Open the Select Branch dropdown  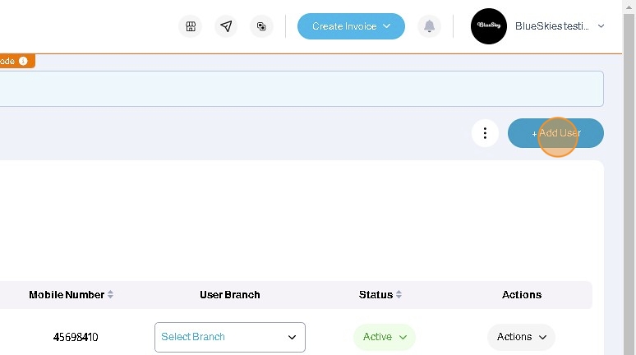(x=230, y=337)
